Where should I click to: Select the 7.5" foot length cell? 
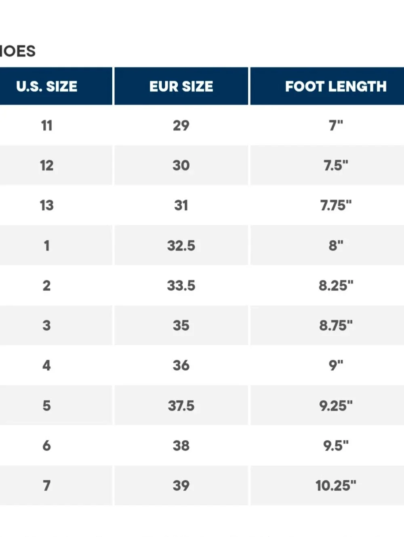pos(327,165)
